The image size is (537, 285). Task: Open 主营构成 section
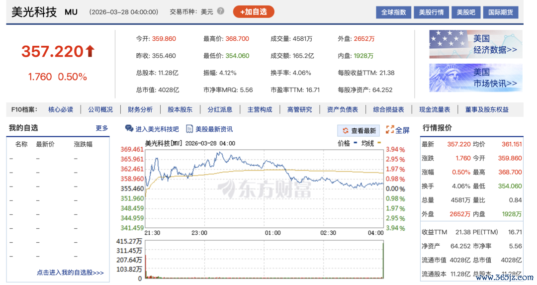(x=260, y=109)
